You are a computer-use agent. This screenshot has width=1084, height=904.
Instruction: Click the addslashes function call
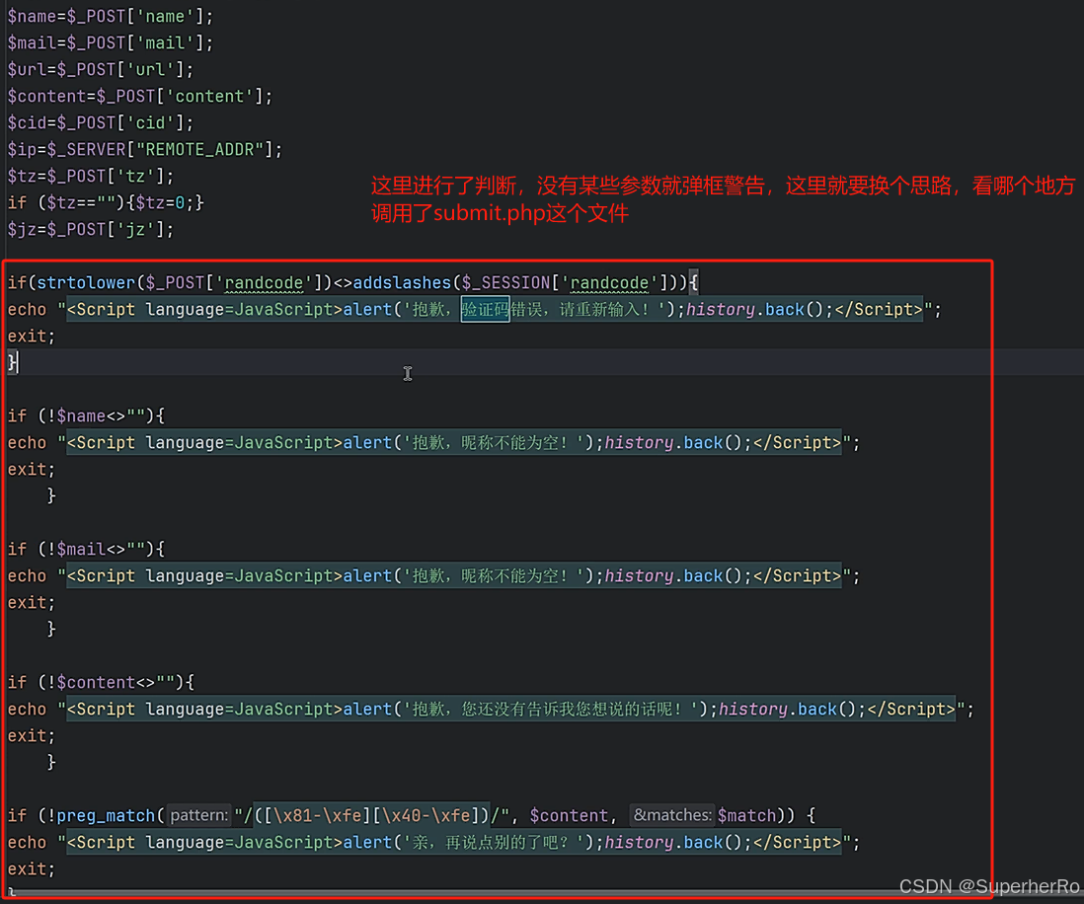tap(402, 282)
